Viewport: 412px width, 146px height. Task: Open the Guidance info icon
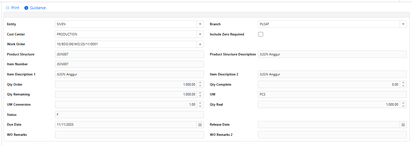point(26,8)
